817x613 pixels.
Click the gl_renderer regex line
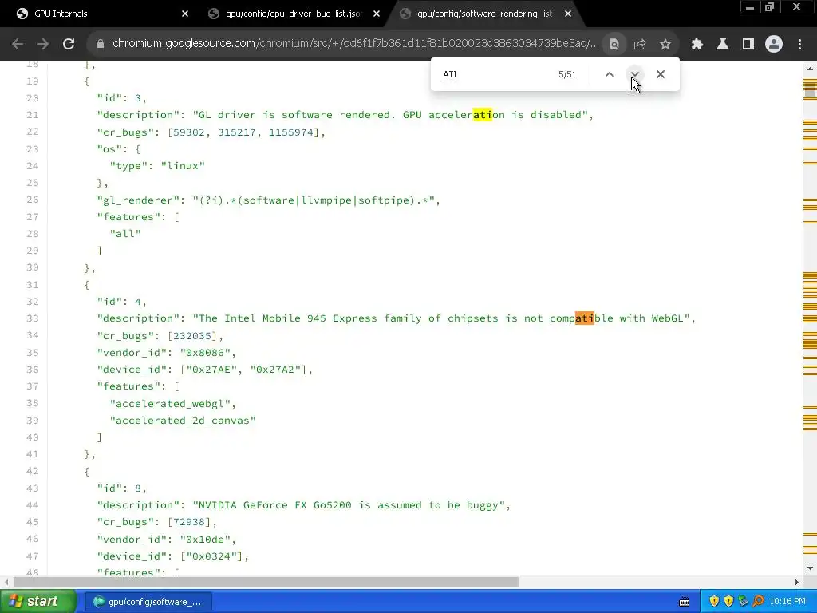(x=268, y=200)
